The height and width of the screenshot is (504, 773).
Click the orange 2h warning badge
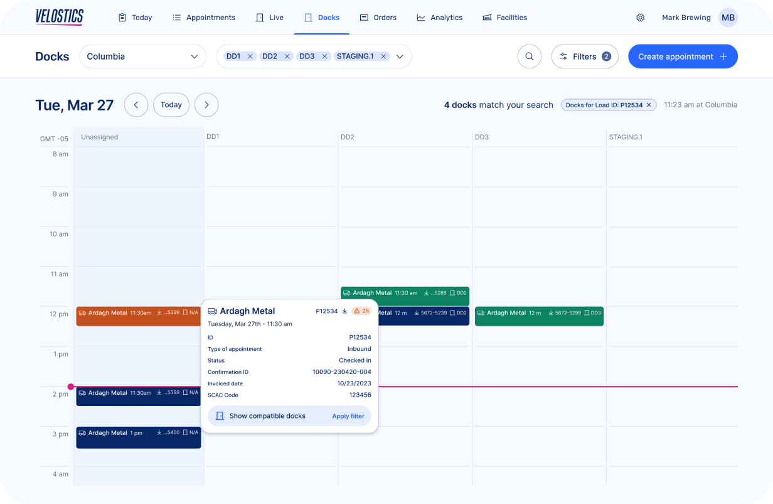362,311
